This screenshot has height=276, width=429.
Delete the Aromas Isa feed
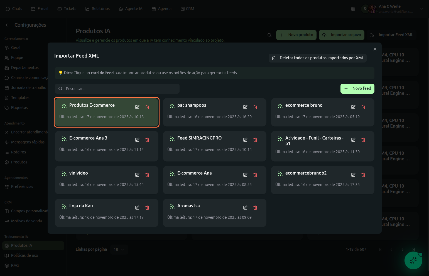(255, 208)
